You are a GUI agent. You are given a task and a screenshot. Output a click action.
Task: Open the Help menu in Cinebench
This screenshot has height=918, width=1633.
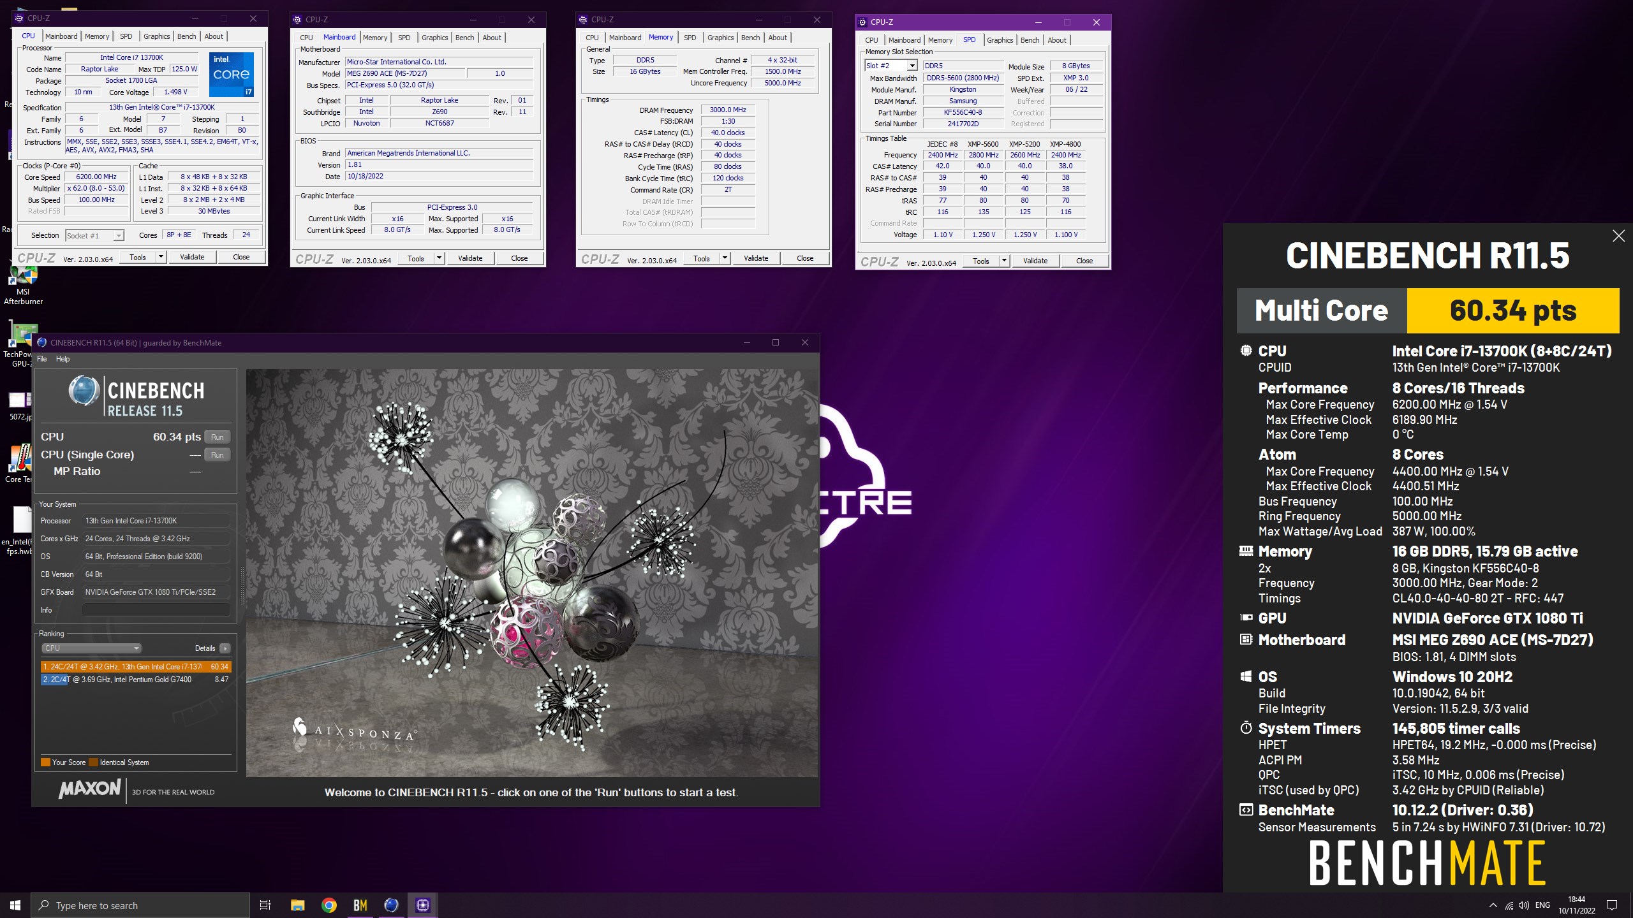click(63, 359)
